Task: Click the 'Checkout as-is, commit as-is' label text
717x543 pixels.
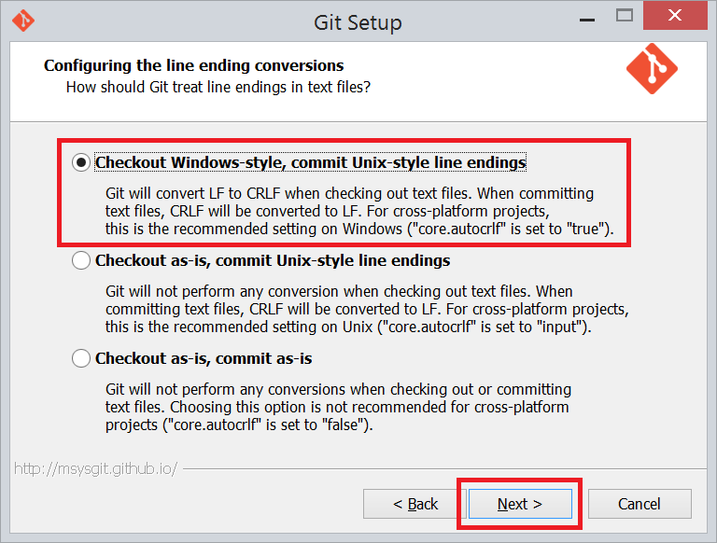Action: 204,358
